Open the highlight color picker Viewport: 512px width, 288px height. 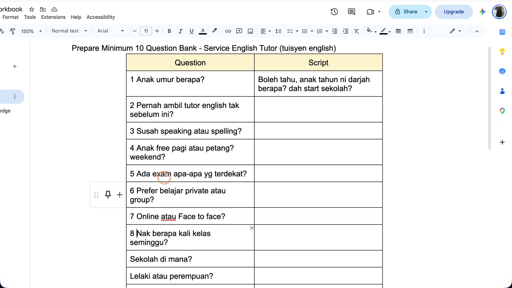[x=214, y=31]
